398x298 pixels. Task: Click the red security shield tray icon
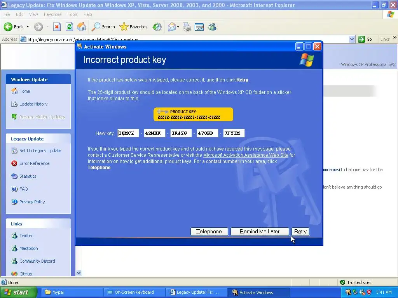click(x=369, y=293)
